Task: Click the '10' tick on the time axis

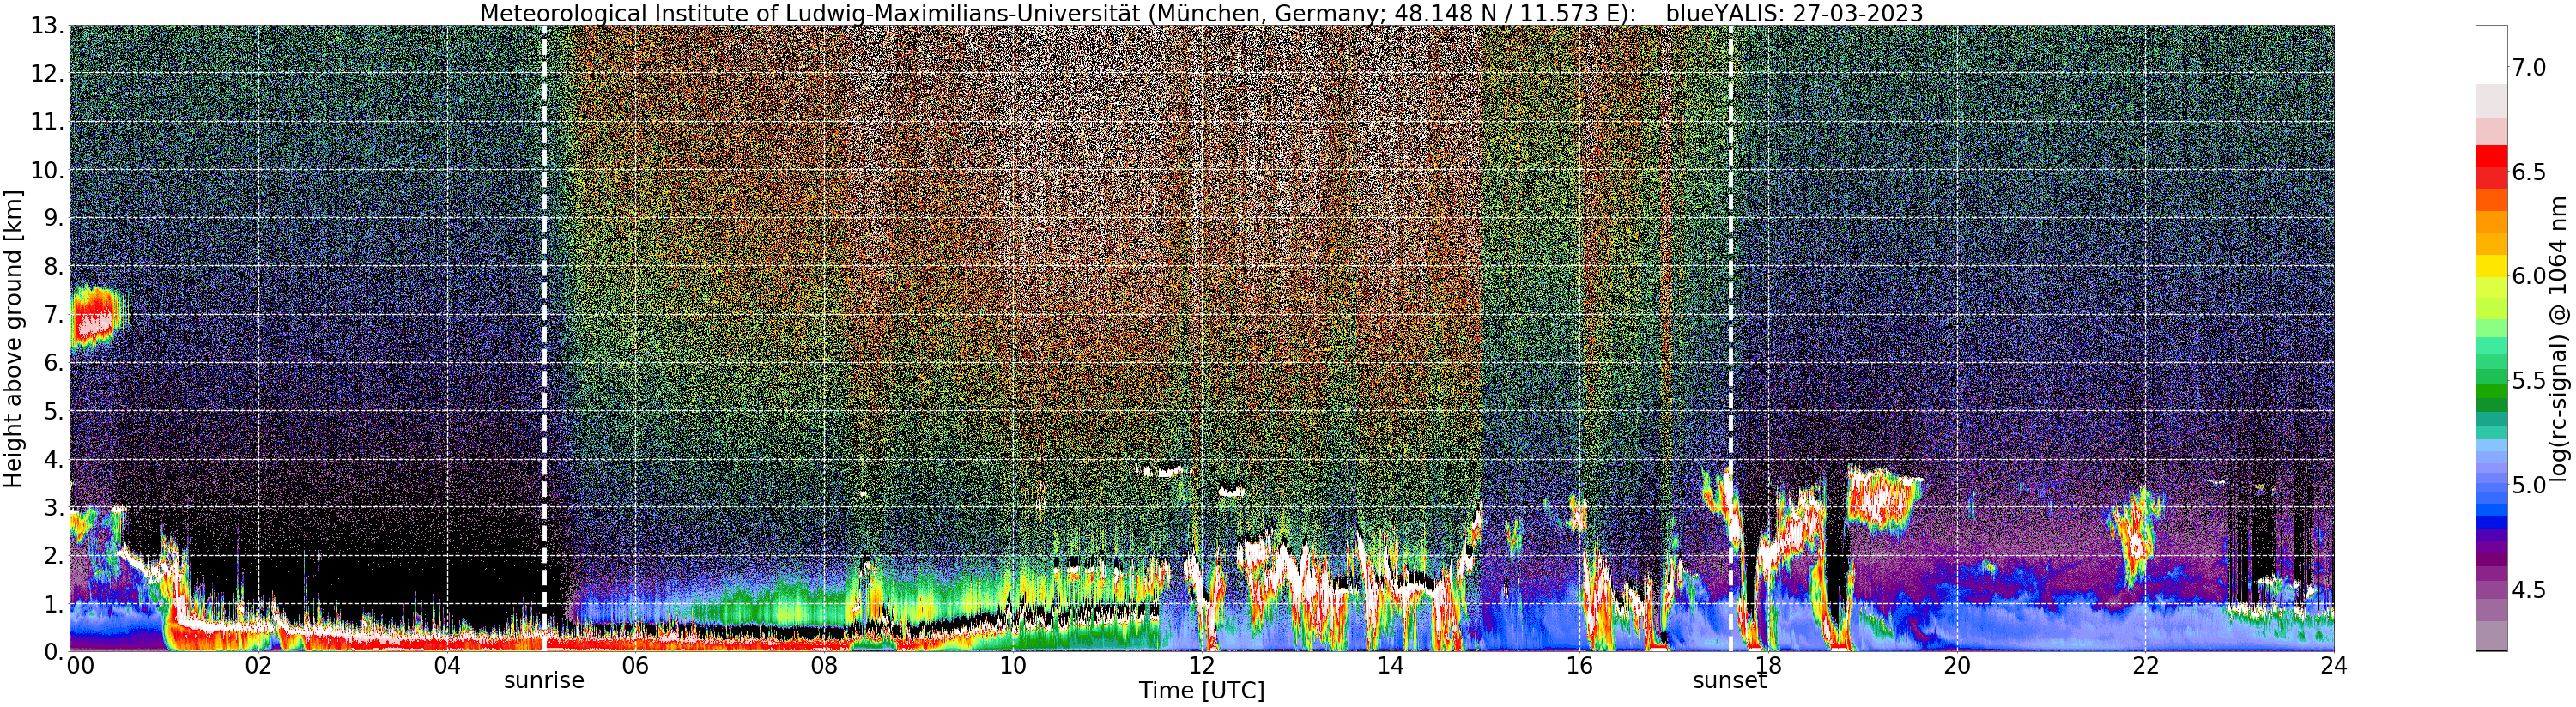Action: [1013, 665]
